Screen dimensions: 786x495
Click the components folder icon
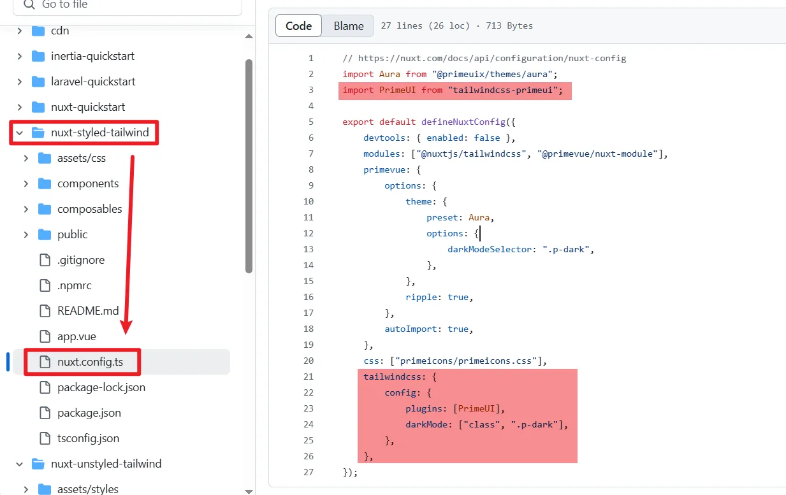(x=45, y=183)
